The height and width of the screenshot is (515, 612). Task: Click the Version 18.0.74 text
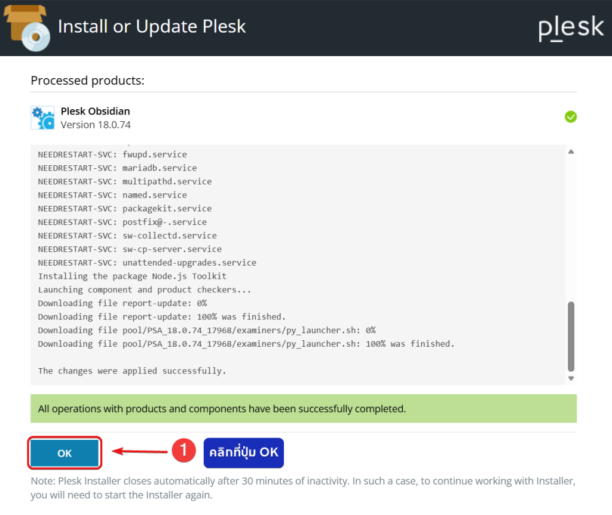coord(96,125)
